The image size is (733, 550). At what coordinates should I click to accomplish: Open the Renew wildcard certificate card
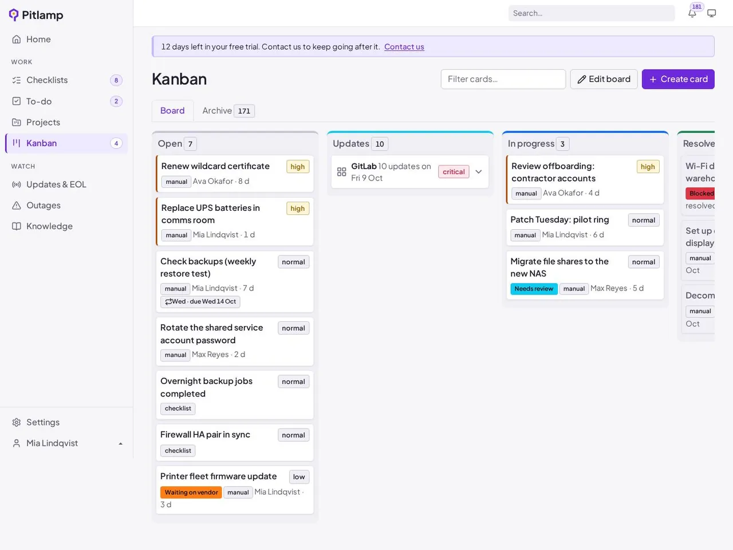235,174
